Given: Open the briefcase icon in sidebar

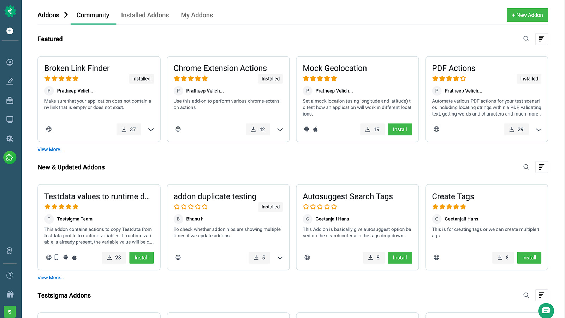Looking at the screenshot, I should (10, 100).
